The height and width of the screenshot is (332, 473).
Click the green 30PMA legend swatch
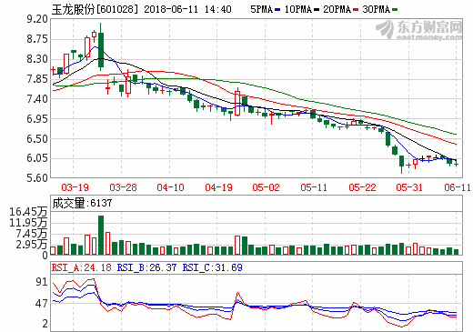pos(395,10)
